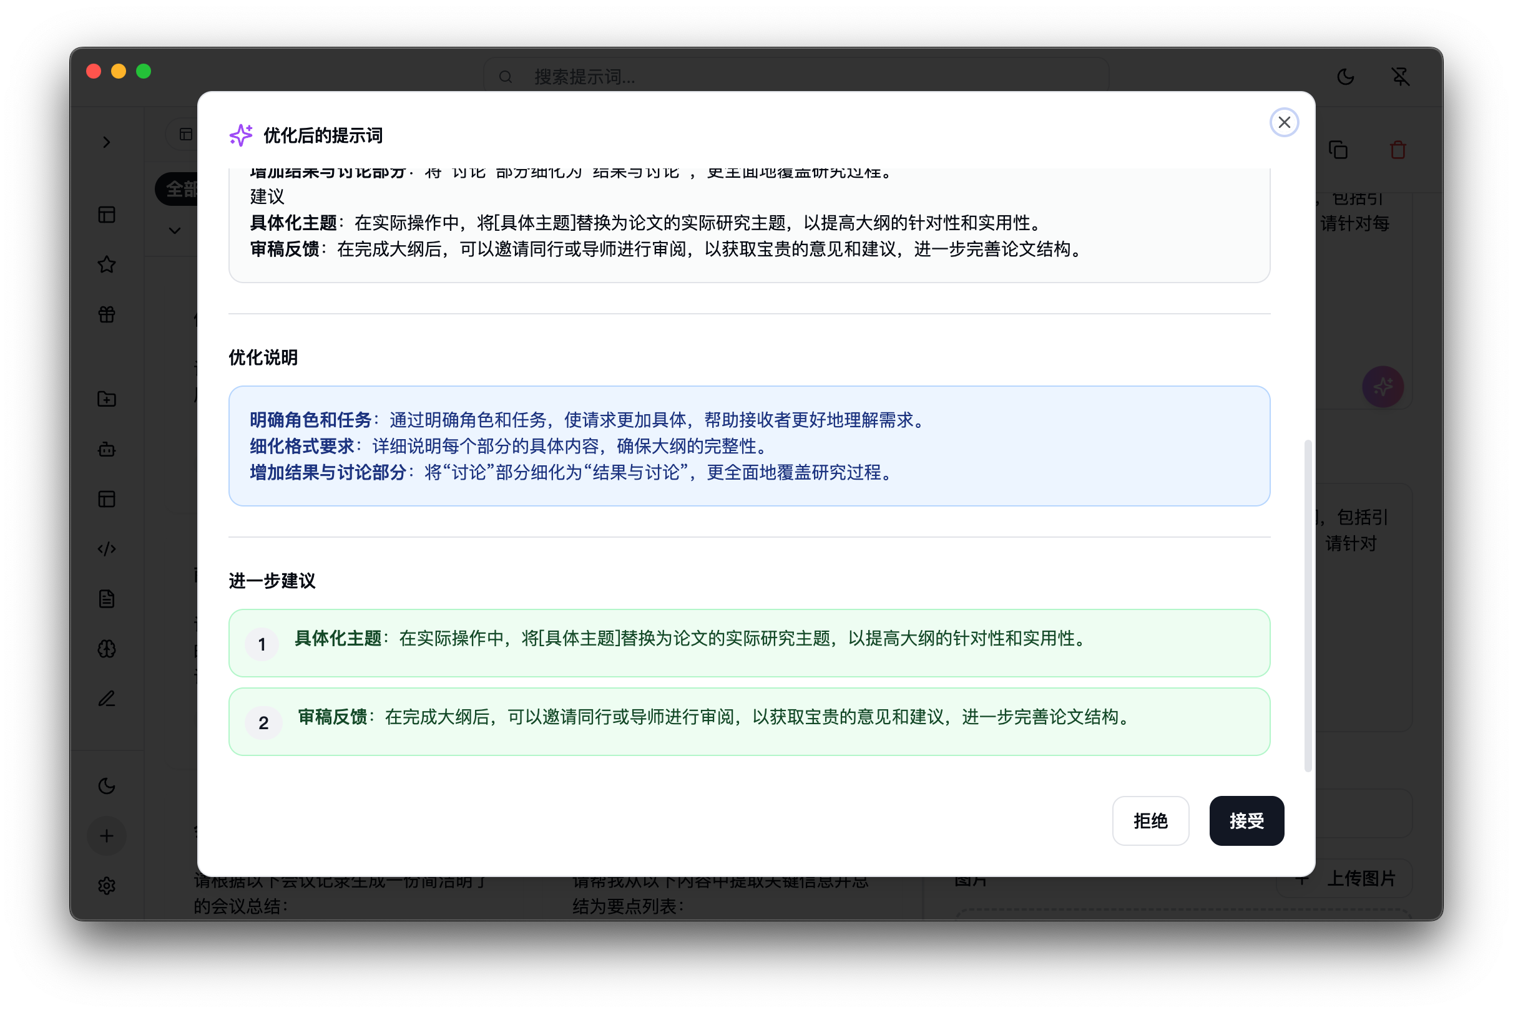Click the dialog's vertical scrollbar
This screenshot has width=1513, height=1013.
pos(1308,605)
